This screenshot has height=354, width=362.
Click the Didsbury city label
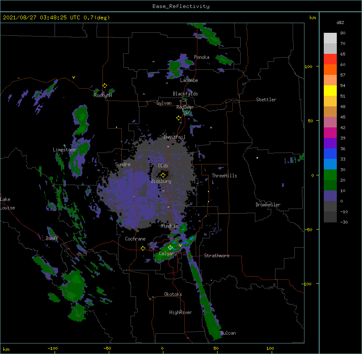point(161,181)
